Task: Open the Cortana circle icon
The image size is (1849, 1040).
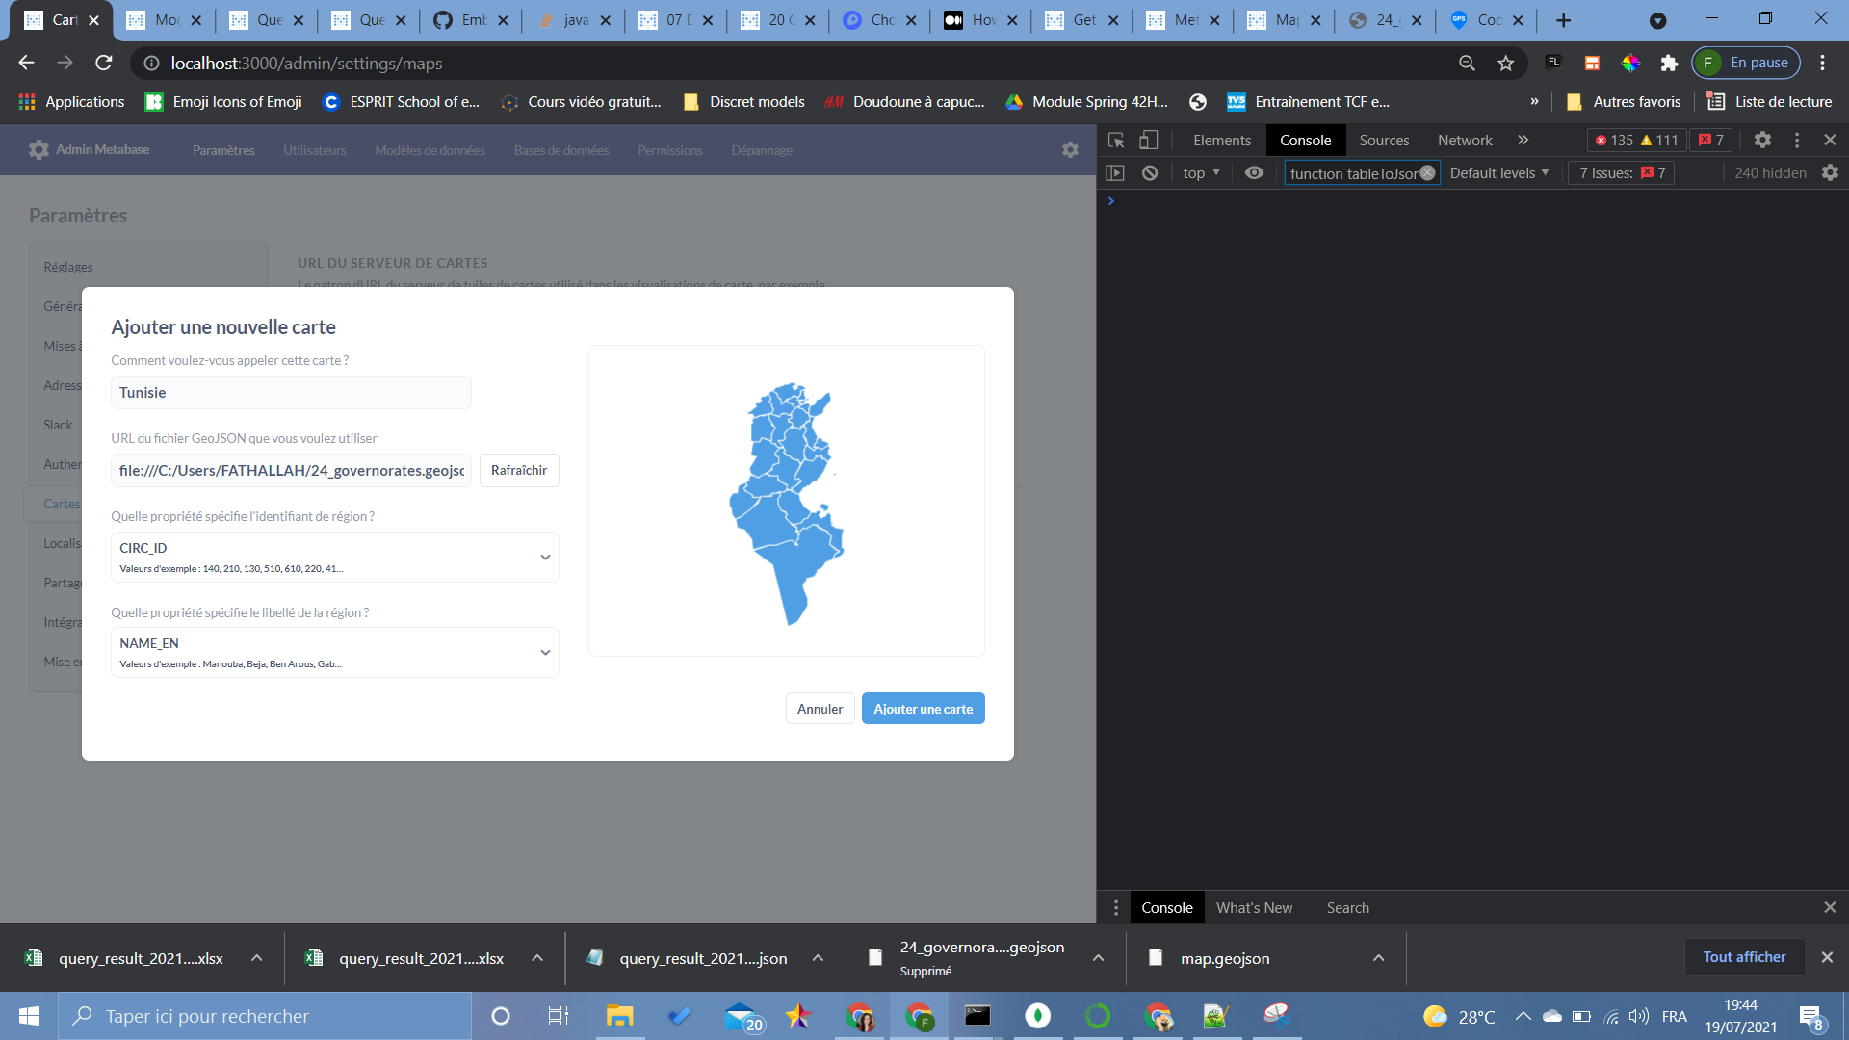Action: [x=501, y=1016]
